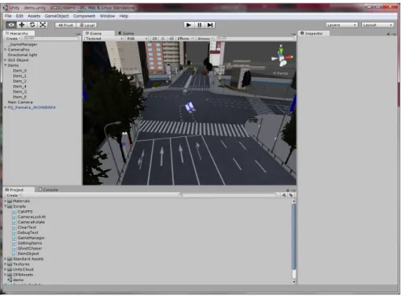Select Item_0 in Hierarchy

20,71
